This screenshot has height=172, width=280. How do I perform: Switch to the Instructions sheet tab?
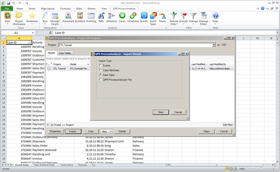coord(67,165)
